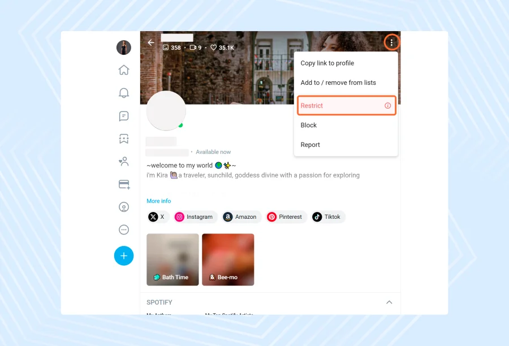Click the More info link
The image size is (509, 346).
159,201
